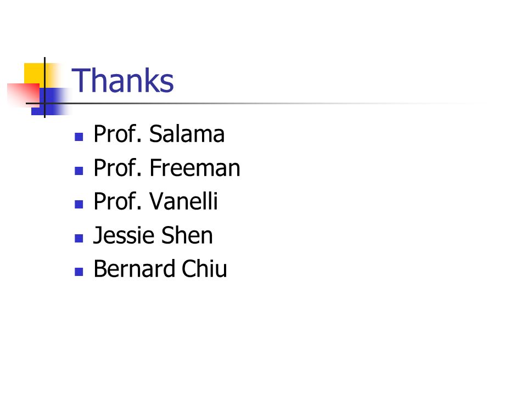
Task: Select the vertical black line in logo
Action: coord(44,87)
